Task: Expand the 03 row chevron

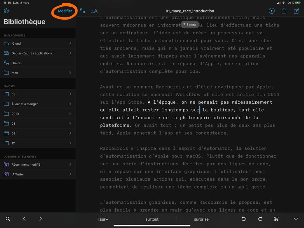Action: pyautogui.click(x=70, y=94)
